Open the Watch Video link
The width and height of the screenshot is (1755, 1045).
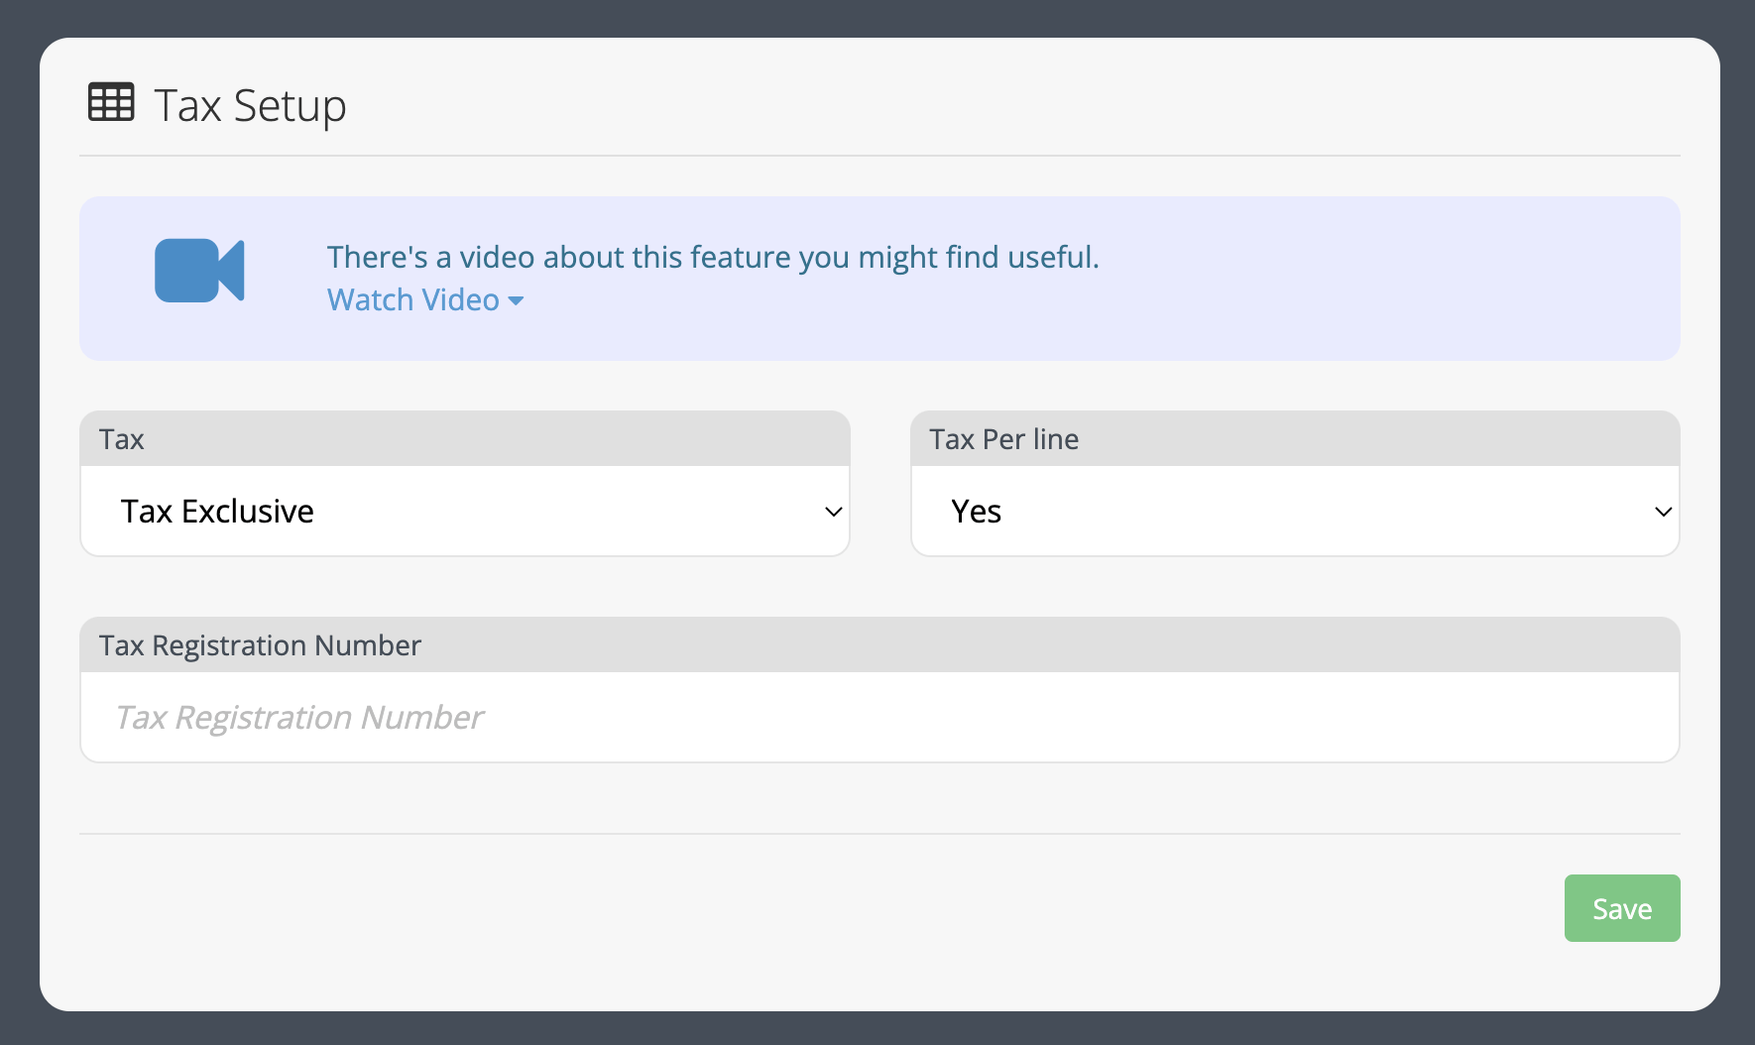coord(413,300)
